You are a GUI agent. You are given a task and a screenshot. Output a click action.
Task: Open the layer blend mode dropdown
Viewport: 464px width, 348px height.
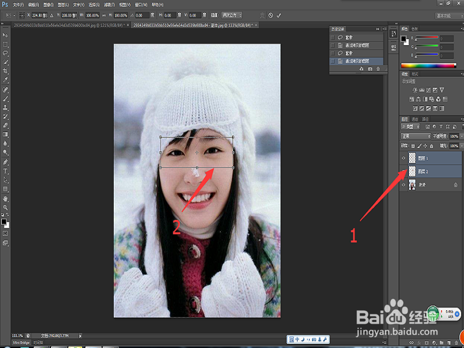tap(416, 136)
